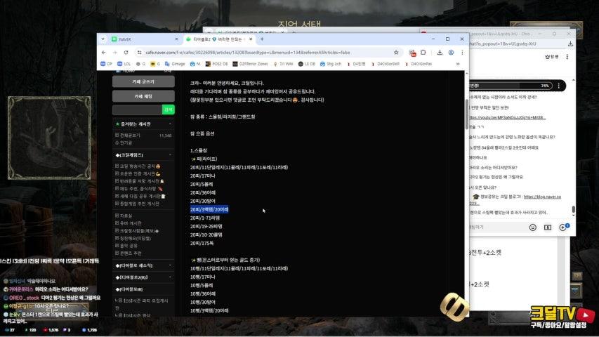
Task: Collapse the [크덜게임즈] menu group
Action: pyautogui.click(x=170, y=155)
